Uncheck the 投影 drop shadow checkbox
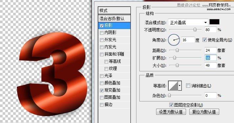Image resolution: width=234 pixels, height=123 pixels. 102,26
